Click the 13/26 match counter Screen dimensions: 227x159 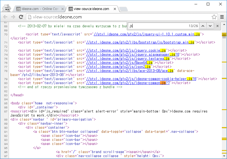click(x=193, y=26)
